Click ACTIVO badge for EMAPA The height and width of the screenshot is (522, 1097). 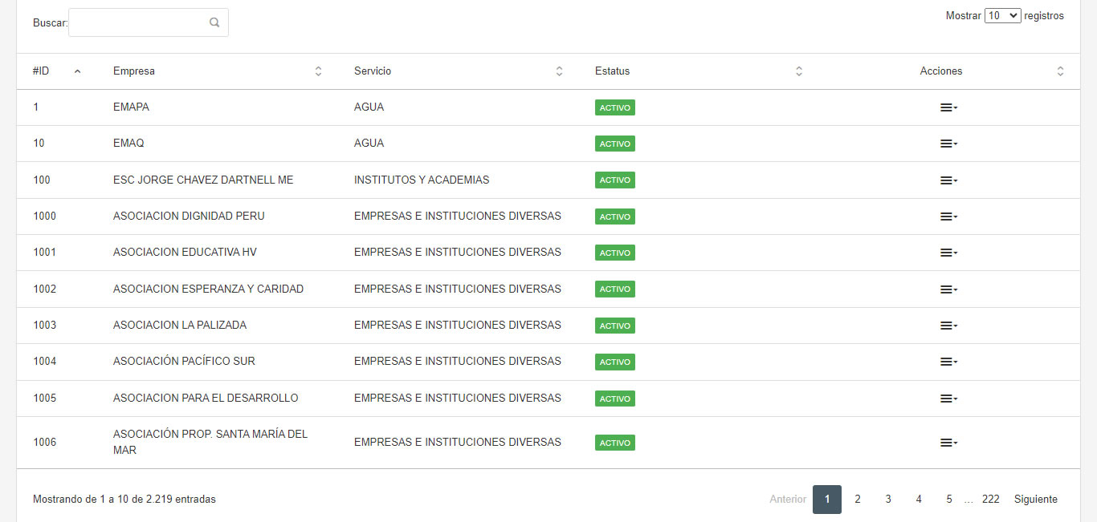coord(615,107)
